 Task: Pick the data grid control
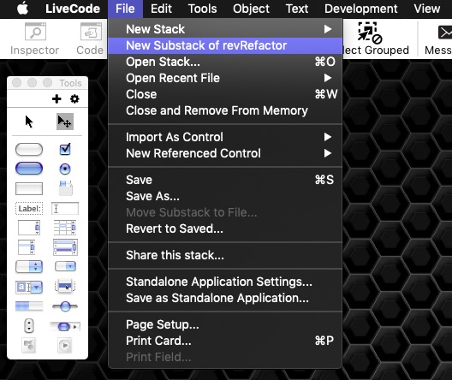pos(65,247)
